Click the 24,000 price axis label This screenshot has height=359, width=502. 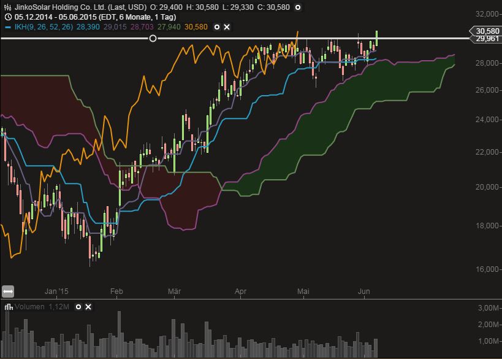(487, 120)
